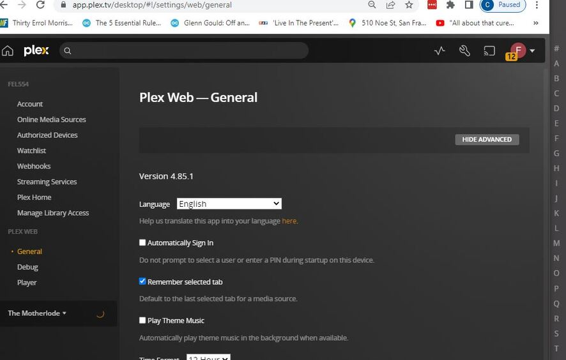Toggle the browser side panel icon

pyautogui.click(x=469, y=4)
